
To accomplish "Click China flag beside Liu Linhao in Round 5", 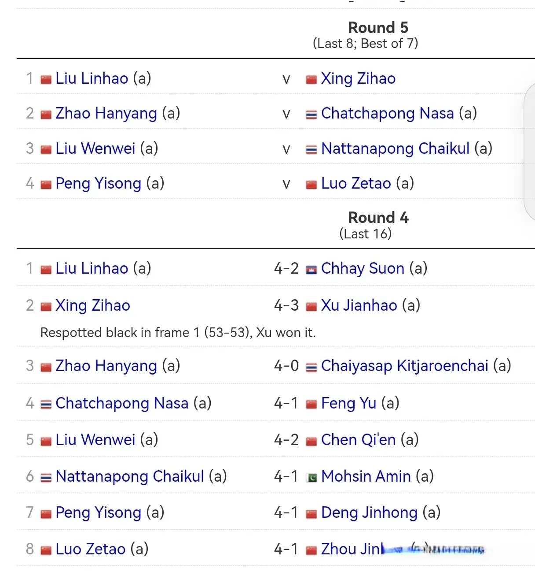I will [x=46, y=79].
